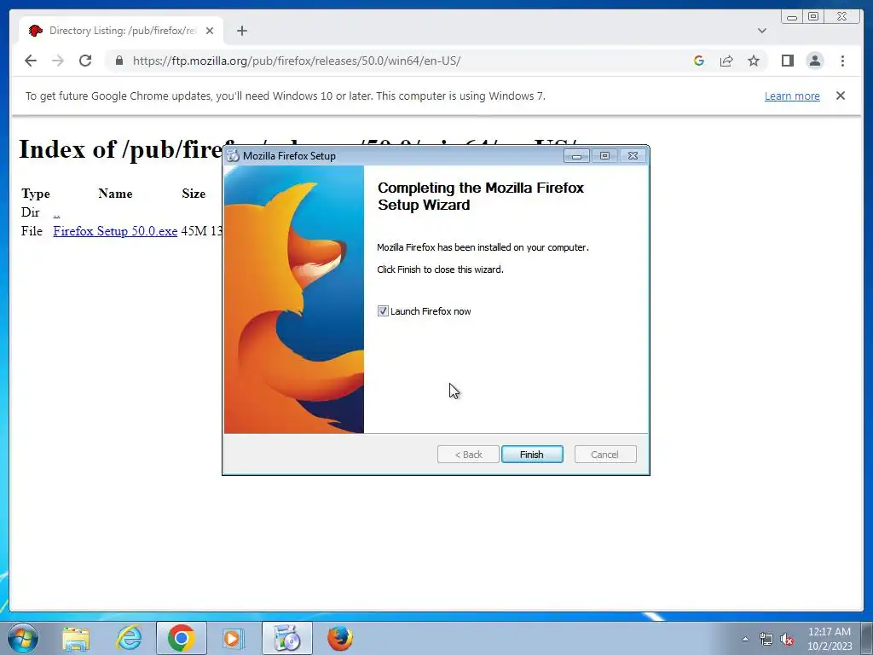Reload the directory listing page
The height and width of the screenshot is (655, 873).
[x=85, y=61]
